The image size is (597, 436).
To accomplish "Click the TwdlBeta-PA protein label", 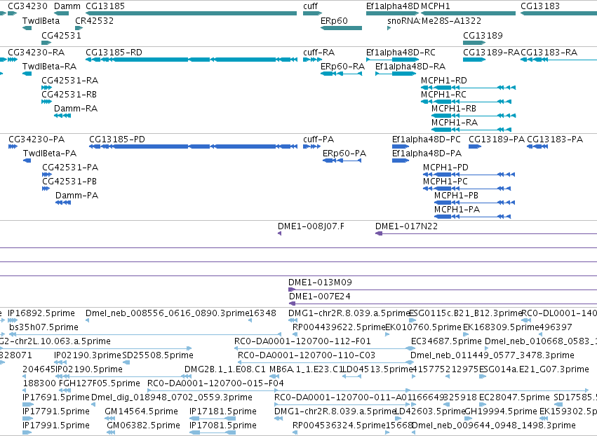I will coord(50,154).
